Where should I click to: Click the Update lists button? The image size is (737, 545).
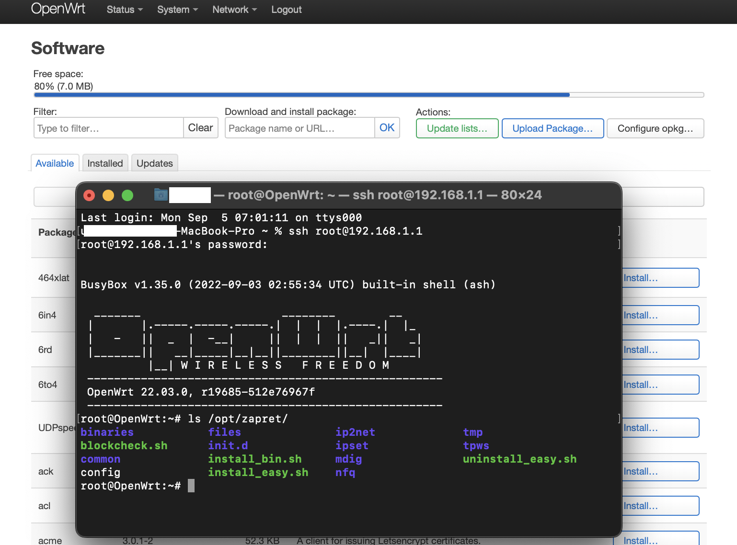(x=457, y=128)
